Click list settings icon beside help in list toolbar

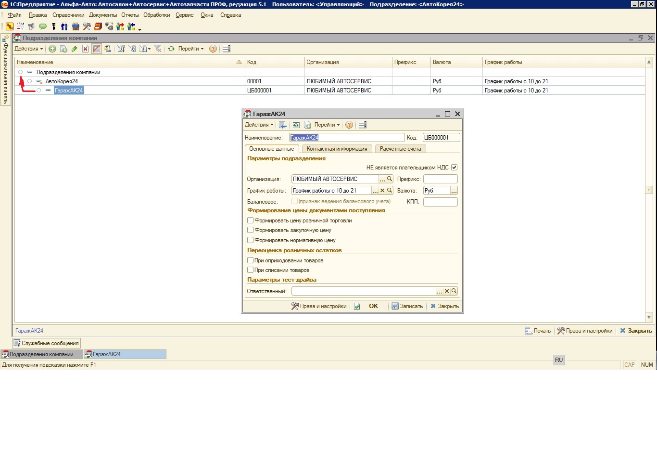pos(227,49)
